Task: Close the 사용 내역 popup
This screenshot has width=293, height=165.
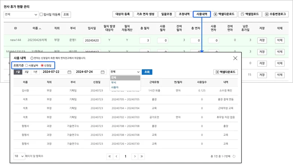Action: click(235, 58)
